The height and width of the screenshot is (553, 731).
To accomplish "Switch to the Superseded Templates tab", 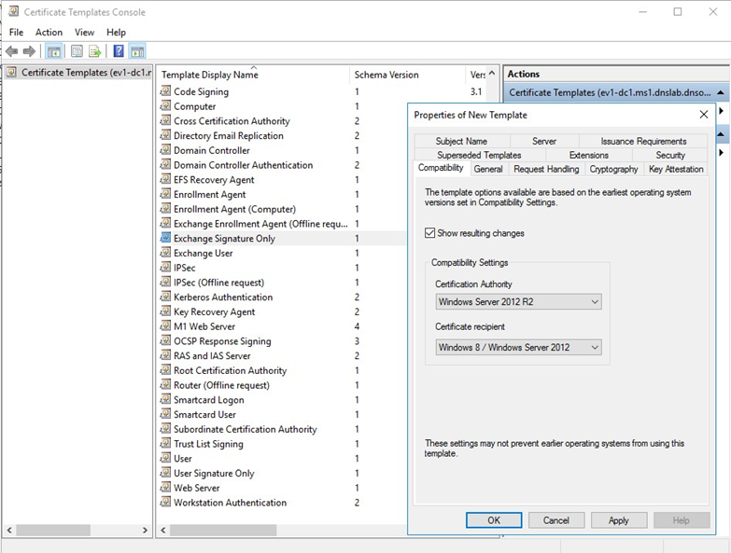I will click(x=479, y=155).
